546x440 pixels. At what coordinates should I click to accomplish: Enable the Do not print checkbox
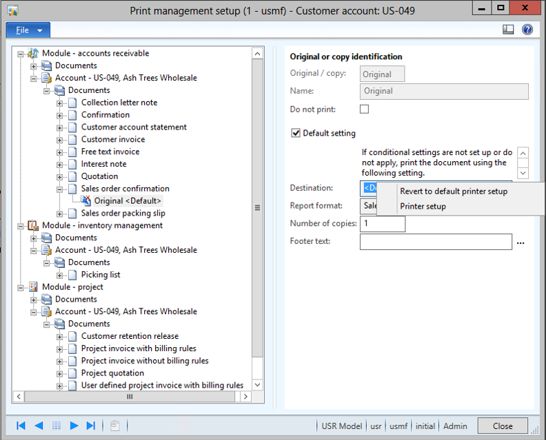click(365, 109)
